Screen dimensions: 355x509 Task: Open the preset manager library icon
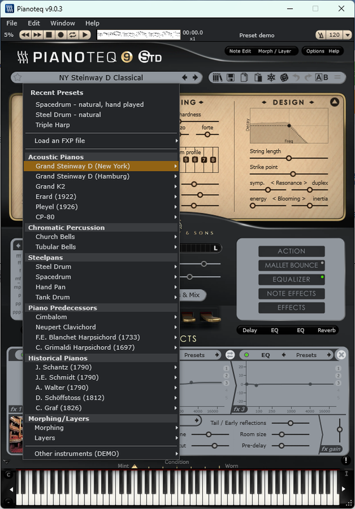(218, 78)
